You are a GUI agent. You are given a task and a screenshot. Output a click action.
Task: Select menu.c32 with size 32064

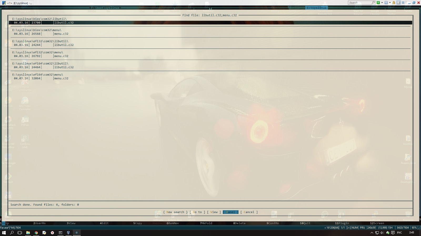[x=210, y=78]
